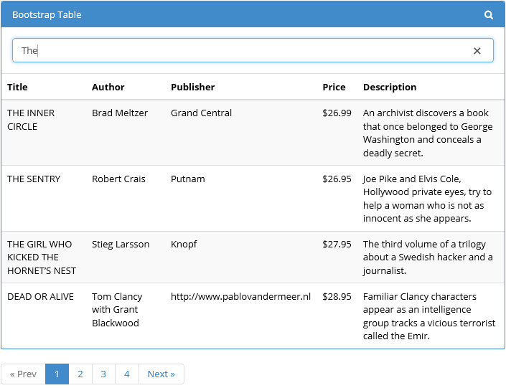This screenshot has width=506, height=388.
Task: Select the DEAD OR ALIVE title cell
Action: click(x=41, y=296)
